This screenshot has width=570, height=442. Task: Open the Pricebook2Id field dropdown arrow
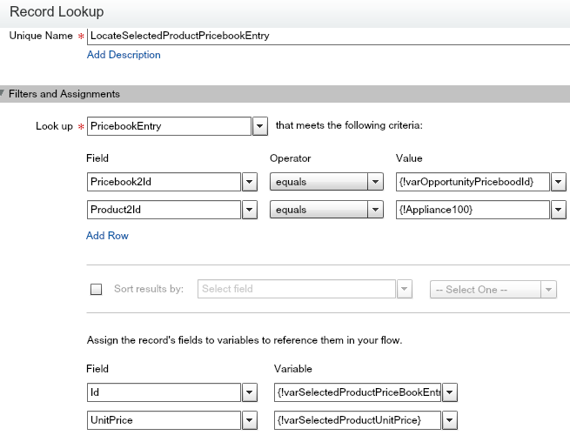click(x=249, y=182)
